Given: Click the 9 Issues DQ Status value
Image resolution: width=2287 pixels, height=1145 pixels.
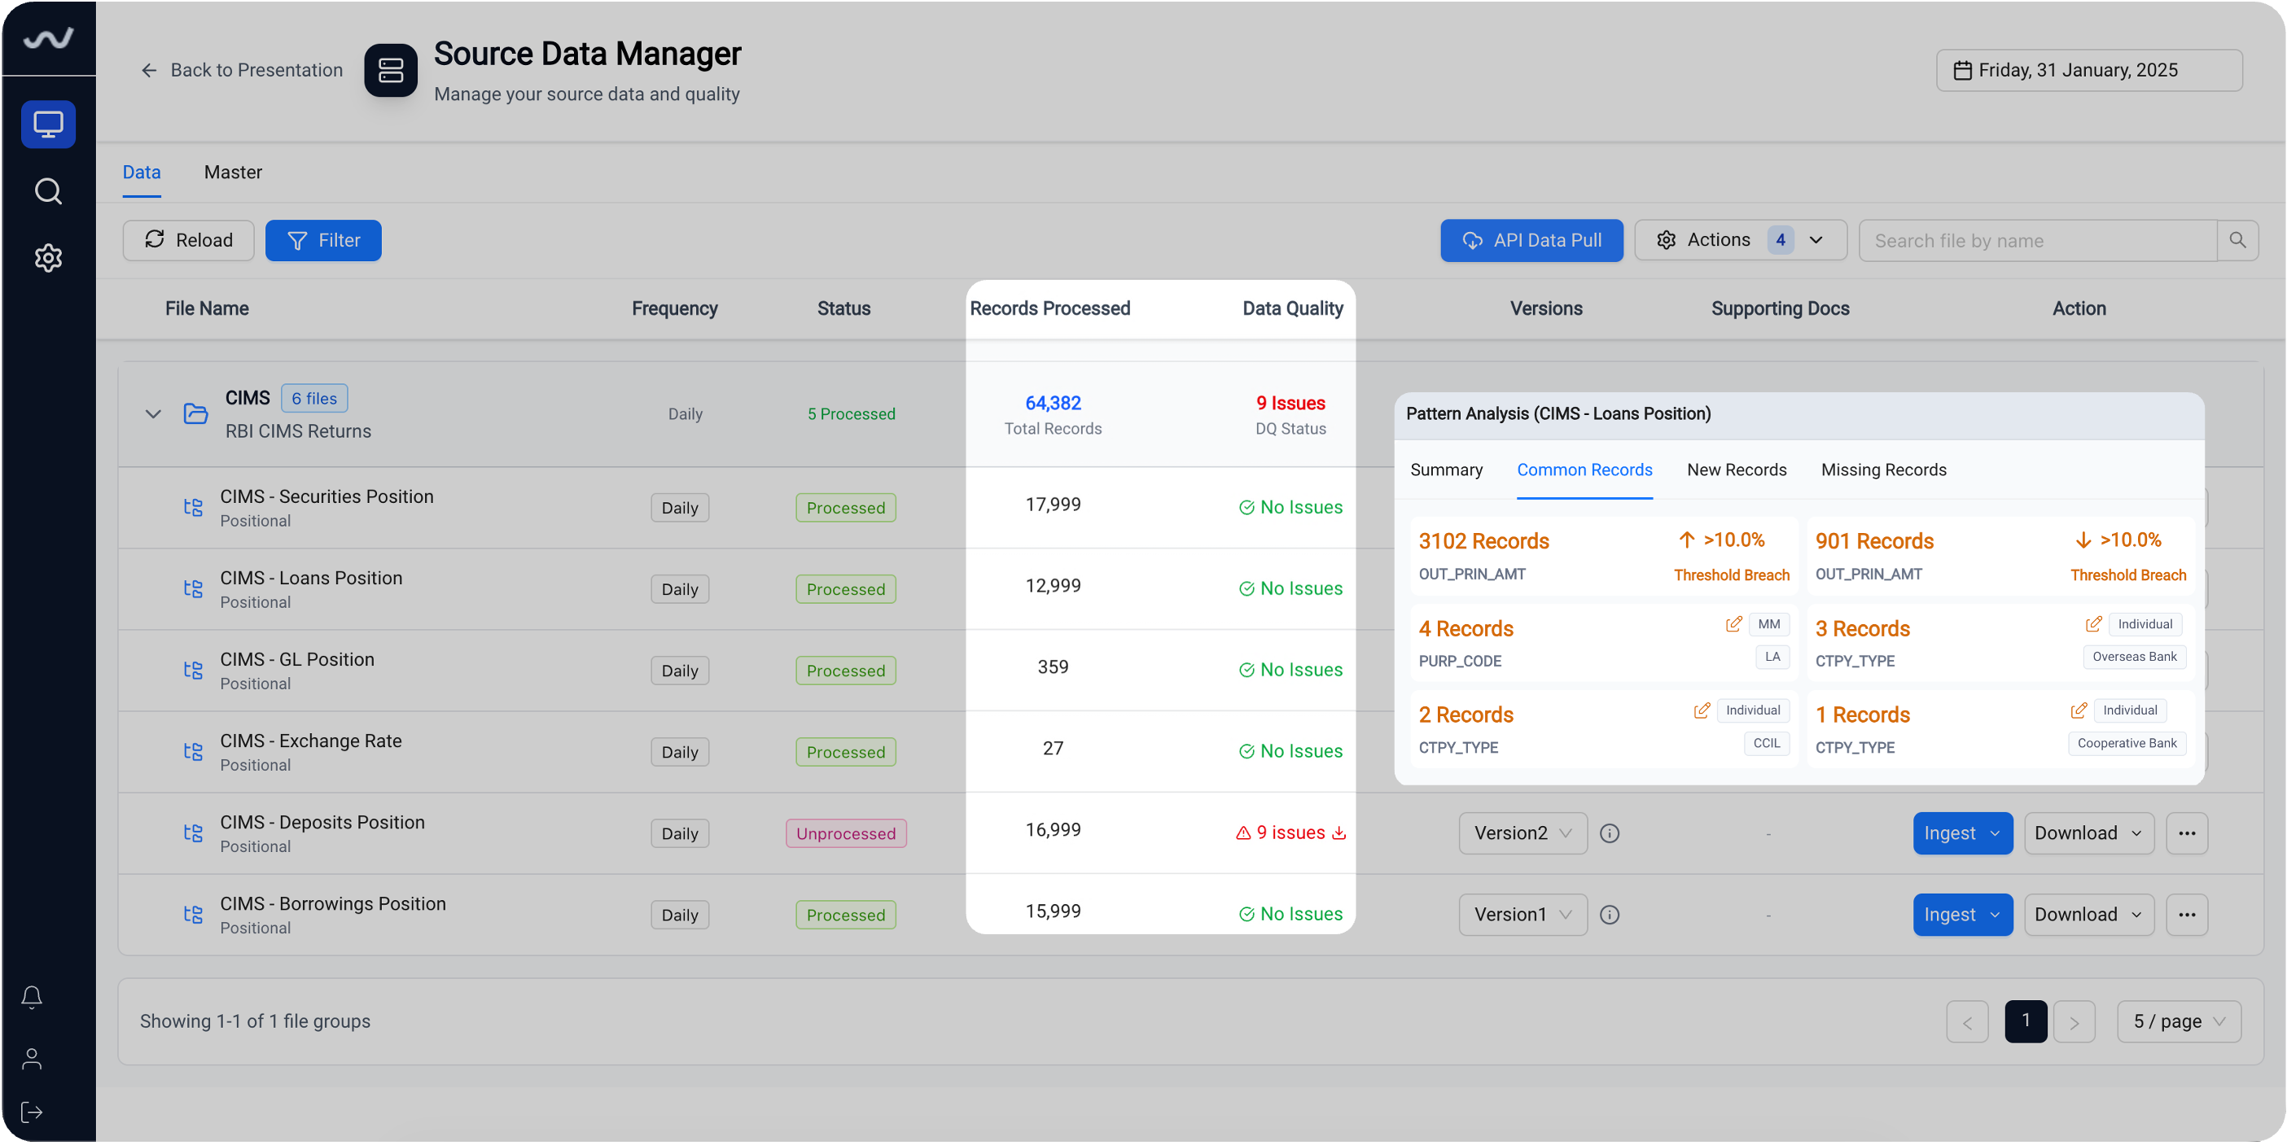Looking at the screenshot, I should coord(1290,404).
